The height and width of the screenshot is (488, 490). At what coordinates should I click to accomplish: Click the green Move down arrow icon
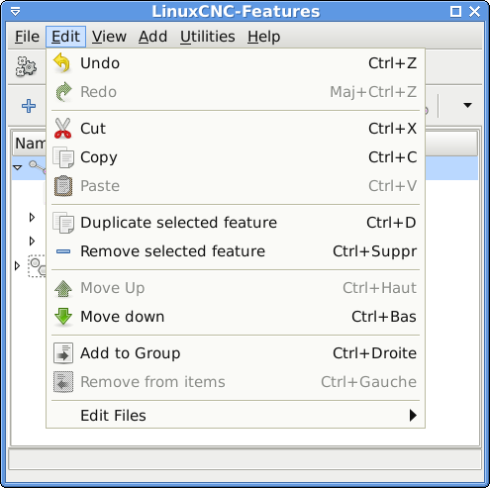63,317
